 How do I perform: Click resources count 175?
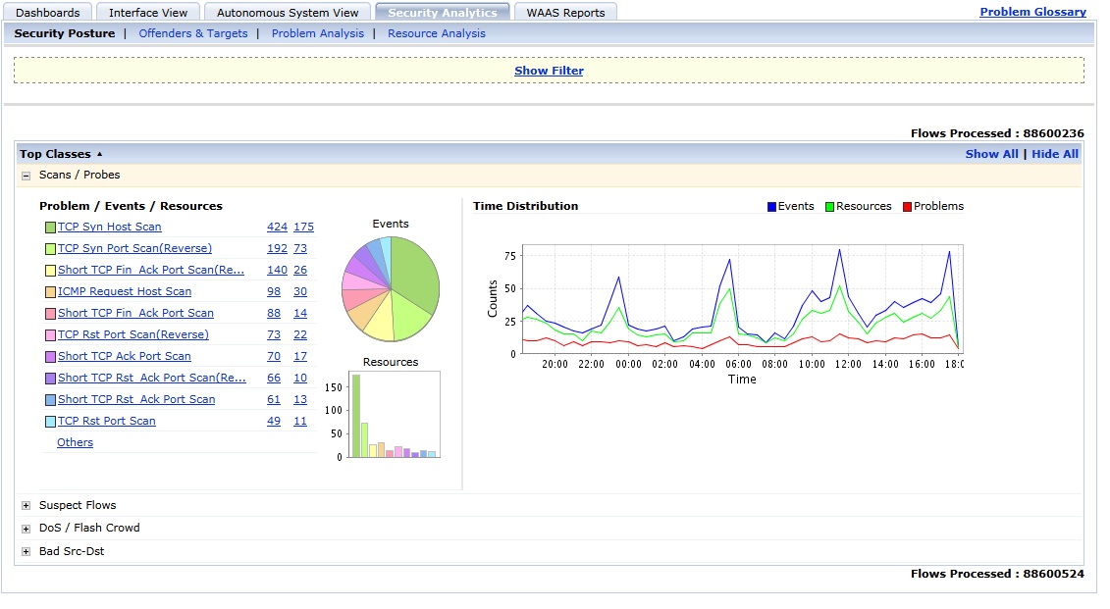pyautogui.click(x=303, y=227)
